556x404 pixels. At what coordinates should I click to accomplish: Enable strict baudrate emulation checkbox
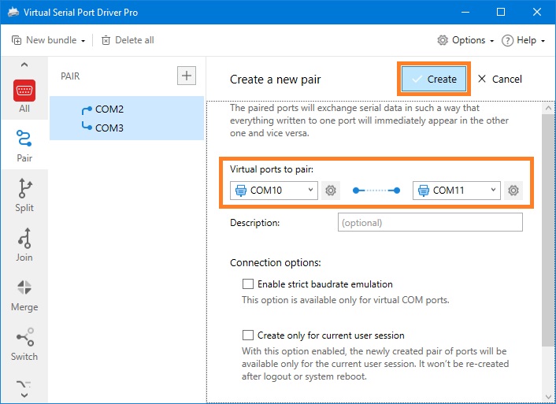(x=248, y=284)
